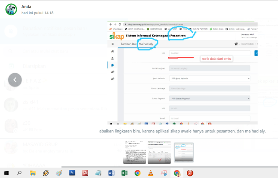Open the first thumbnail showing the text document
The image size is (278, 178).
[134, 152]
